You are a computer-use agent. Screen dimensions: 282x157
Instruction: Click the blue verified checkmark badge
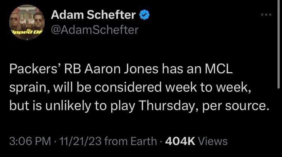[144, 15]
